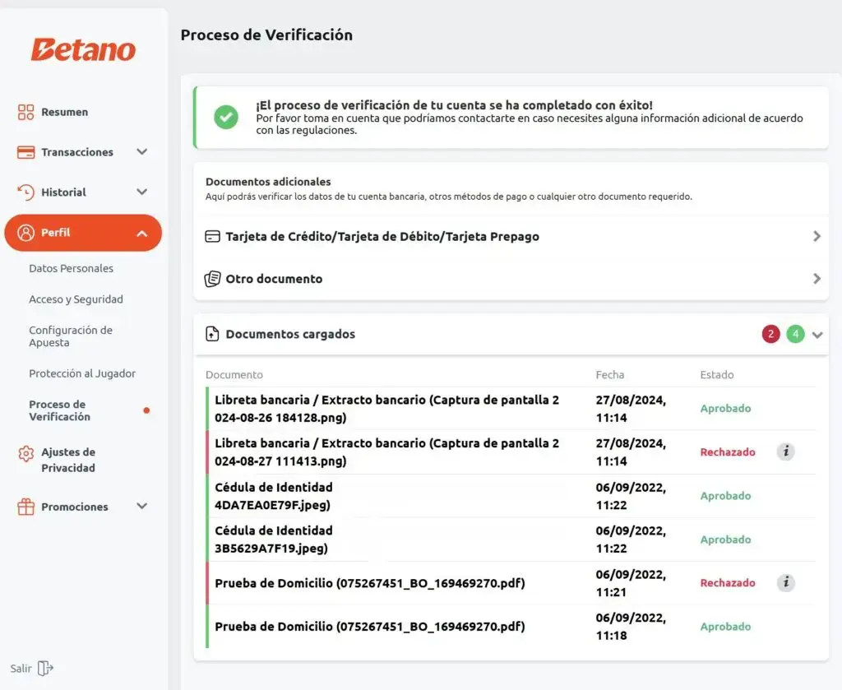Expand the Promociones sidebar menu
Image resolution: width=842 pixels, height=690 pixels.
point(141,507)
